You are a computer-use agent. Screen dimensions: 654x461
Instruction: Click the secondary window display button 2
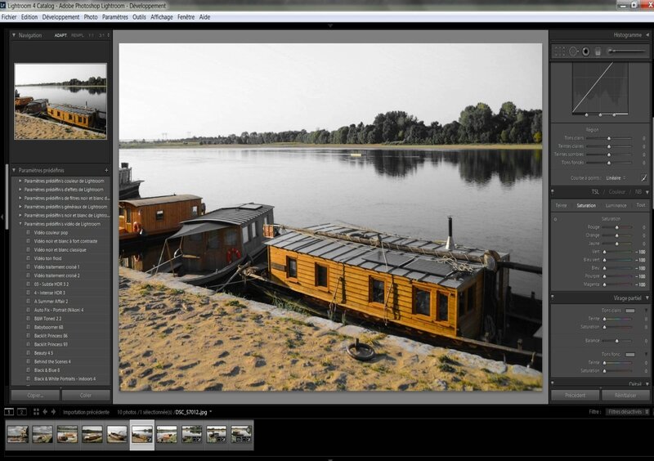[x=22, y=412]
